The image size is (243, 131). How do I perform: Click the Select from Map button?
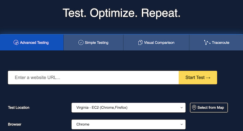(209, 108)
